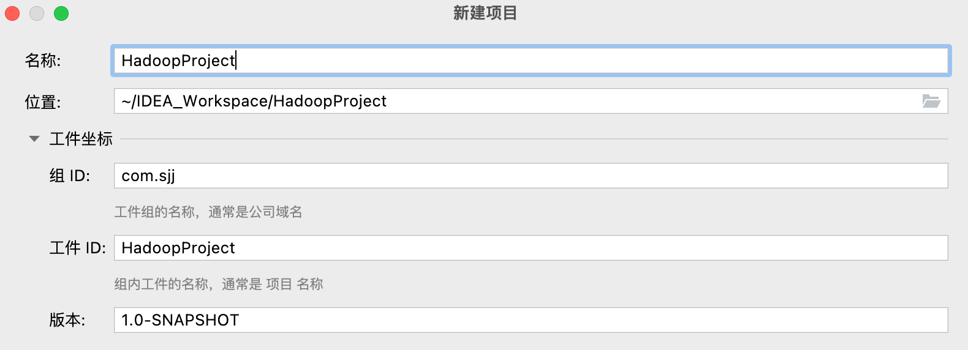Viewport: 968px width, 350px height.
Task: Maximize the dialog with the green button
Action: click(x=61, y=13)
